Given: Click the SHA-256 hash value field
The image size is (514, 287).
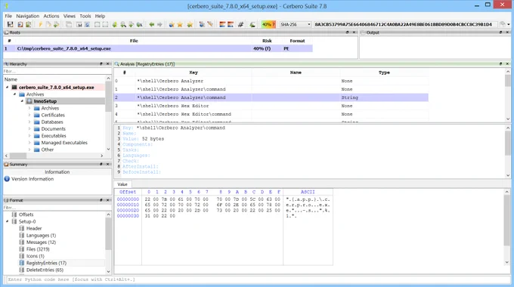Looking at the screenshot, I should coord(404,25).
